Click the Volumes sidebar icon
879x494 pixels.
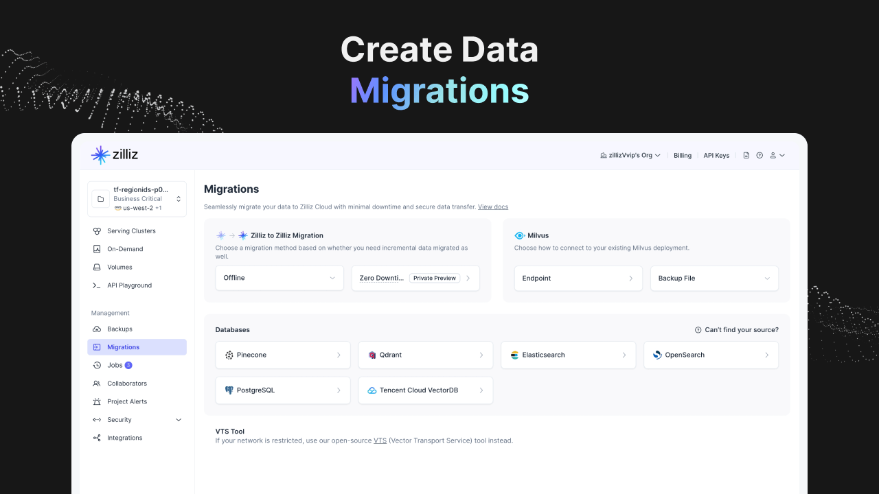[97, 268]
